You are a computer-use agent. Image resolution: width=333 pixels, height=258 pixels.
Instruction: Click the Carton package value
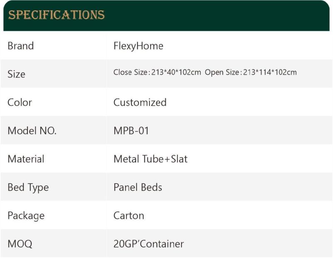click(129, 216)
